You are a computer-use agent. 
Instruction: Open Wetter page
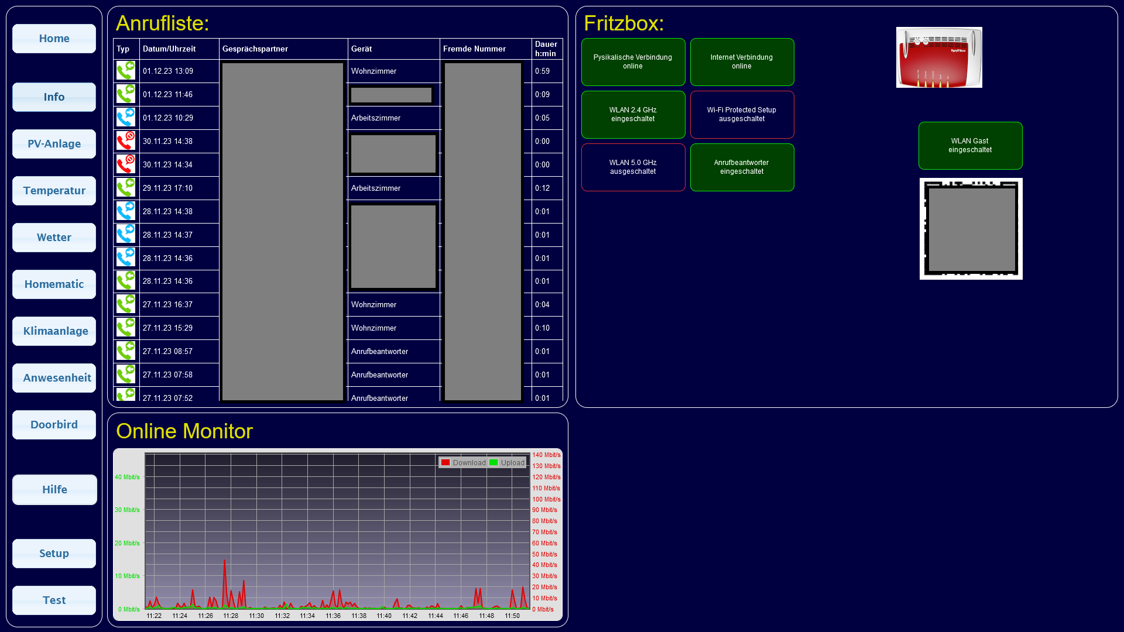[54, 238]
